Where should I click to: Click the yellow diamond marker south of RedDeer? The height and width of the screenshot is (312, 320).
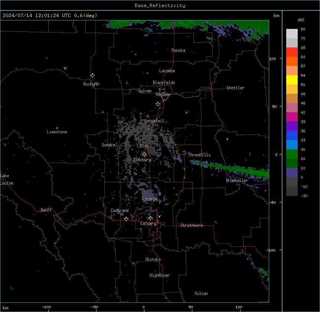tap(158, 104)
